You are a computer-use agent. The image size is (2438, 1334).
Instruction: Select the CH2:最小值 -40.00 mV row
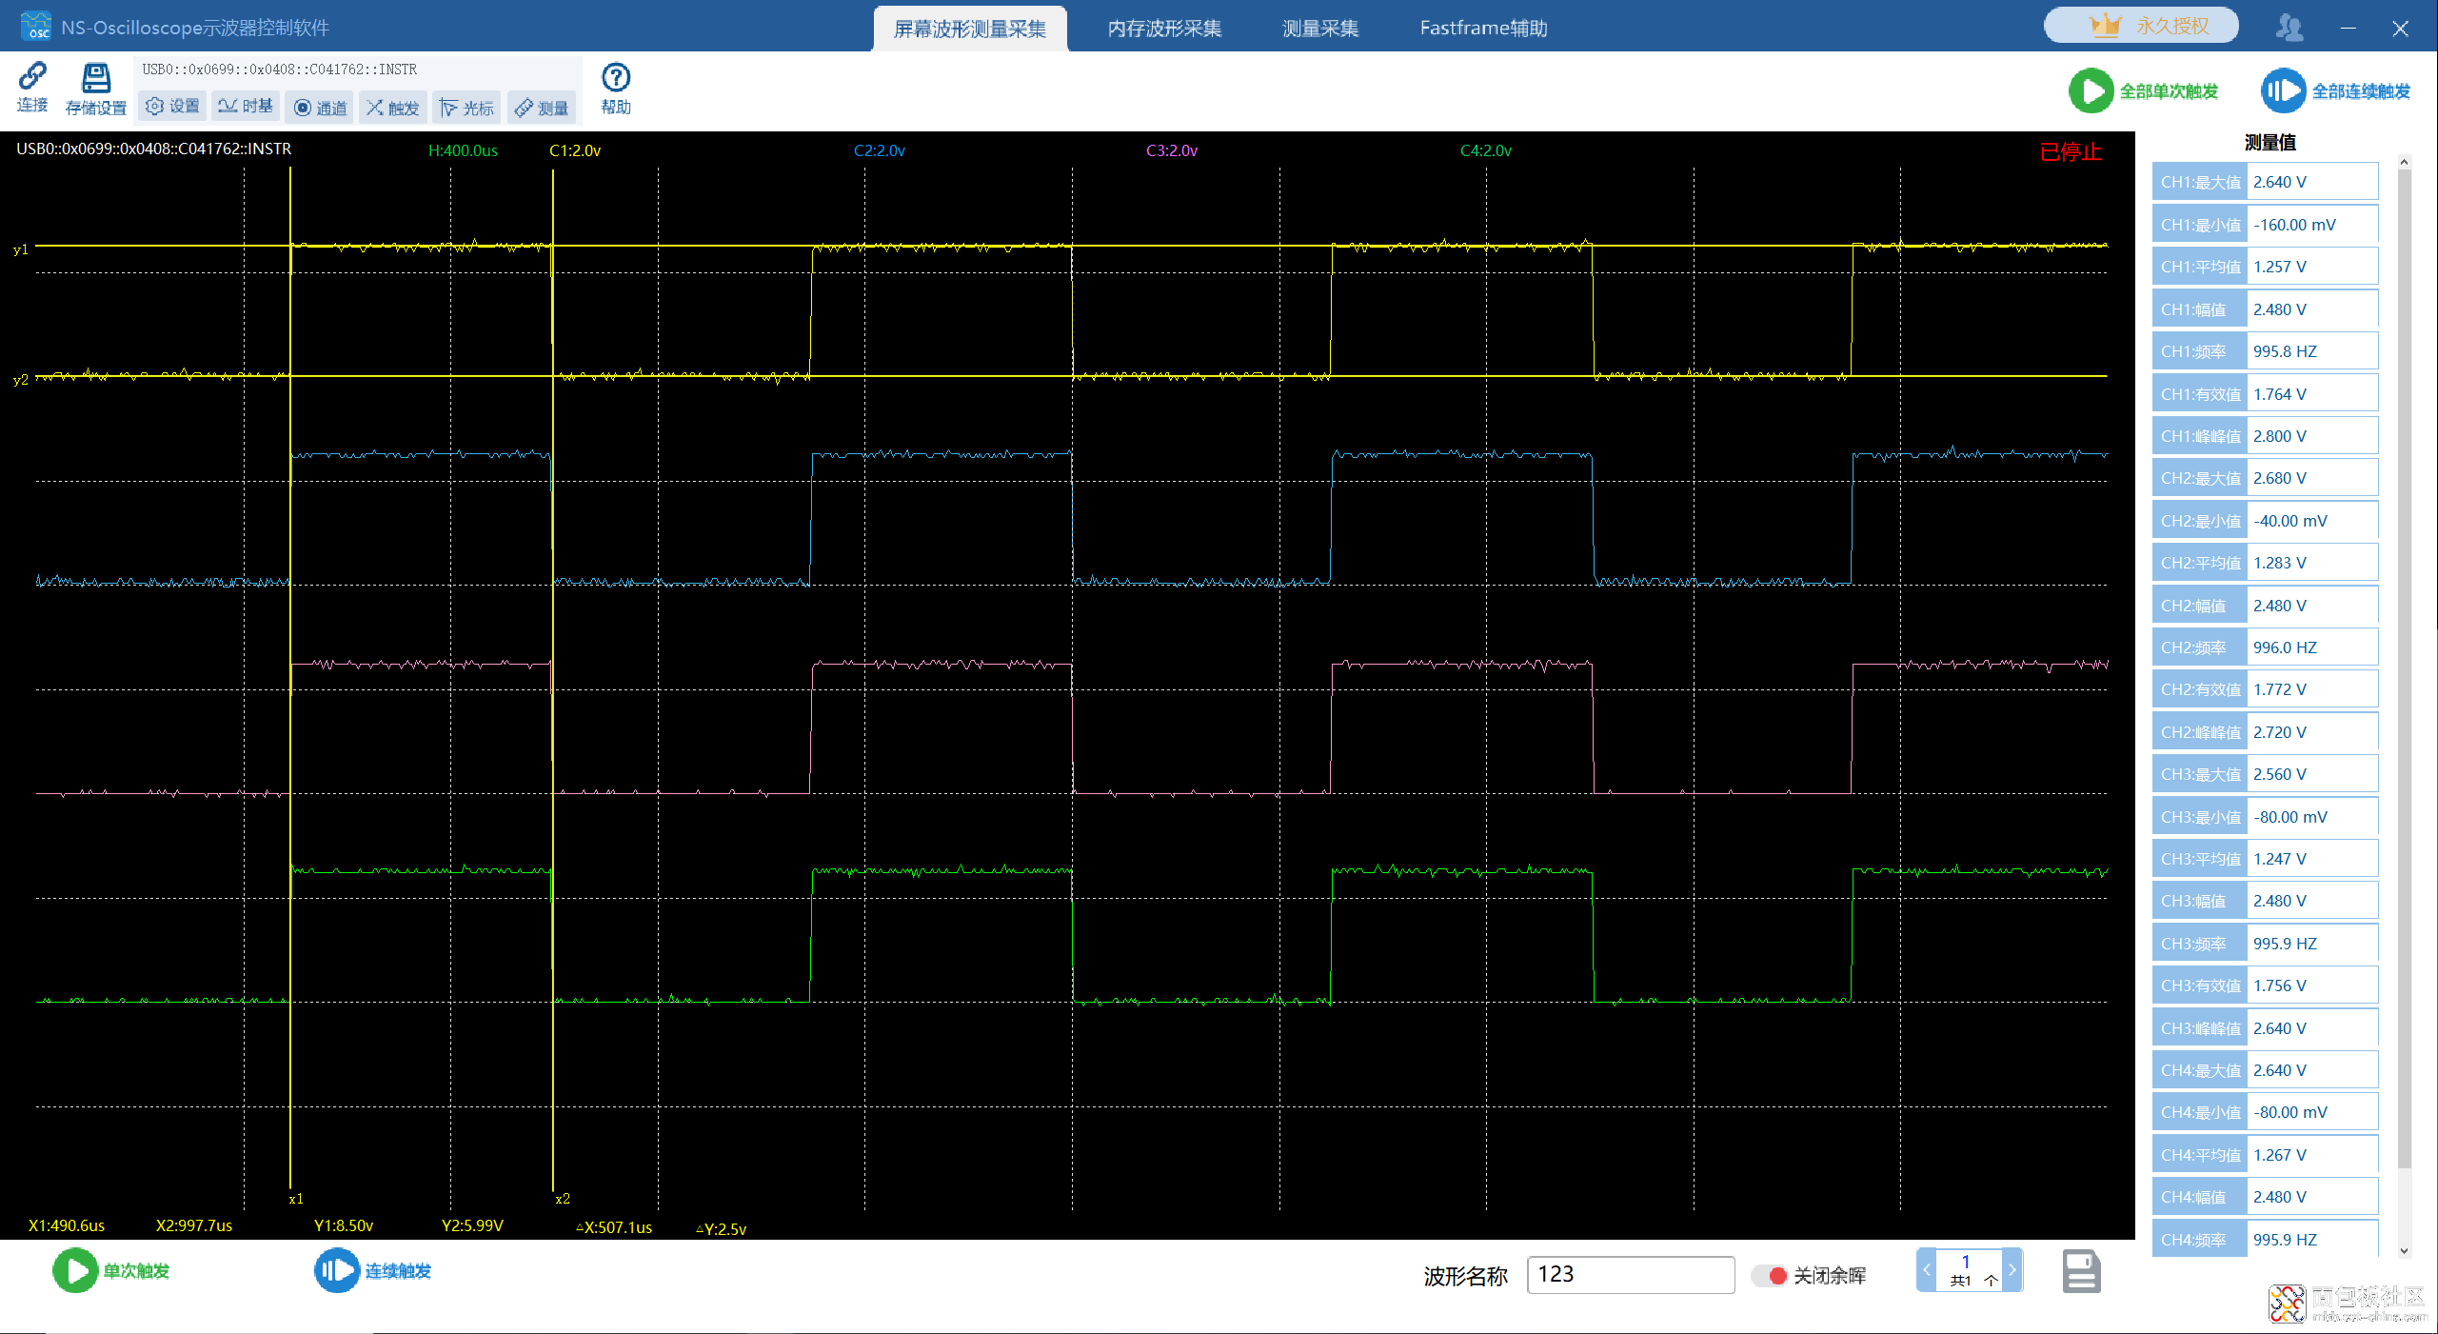tap(2265, 521)
